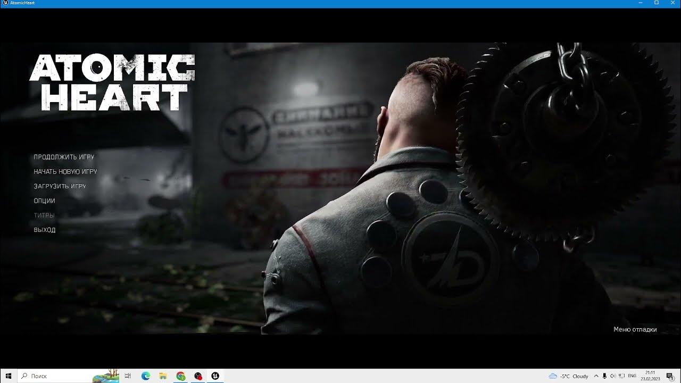Expand the hidden system tray icons chevron

click(596, 376)
